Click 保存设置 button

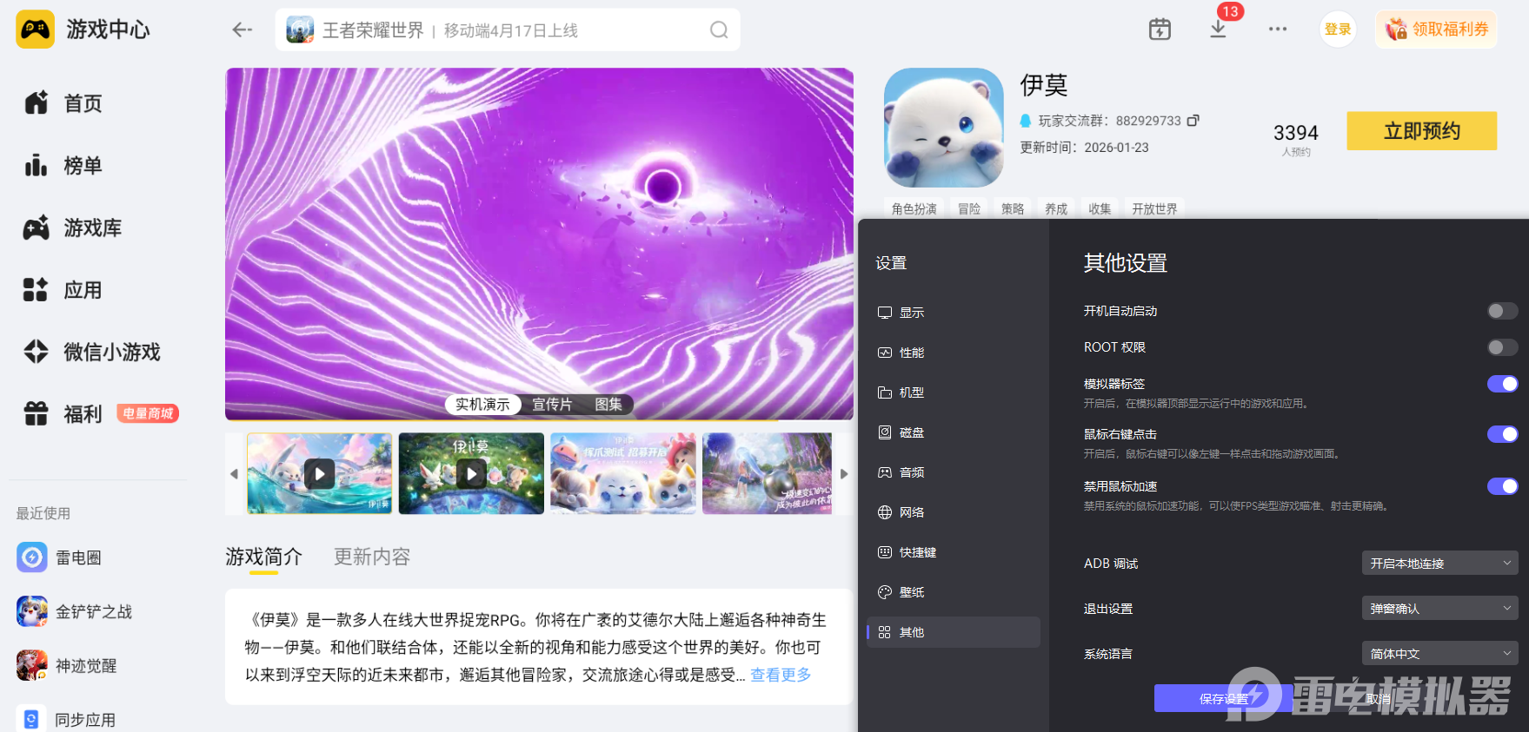coord(1224,698)
